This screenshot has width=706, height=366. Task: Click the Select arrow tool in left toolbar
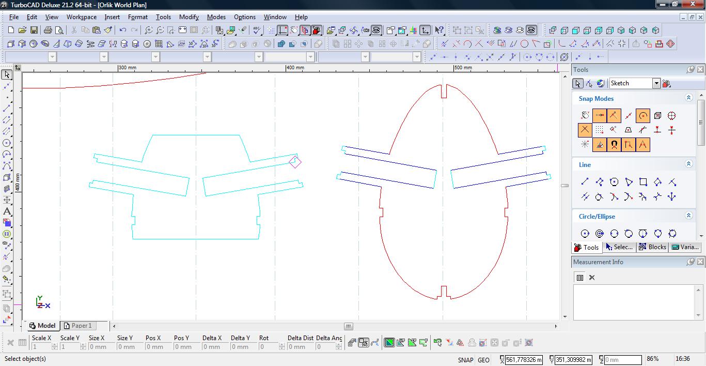7,75
